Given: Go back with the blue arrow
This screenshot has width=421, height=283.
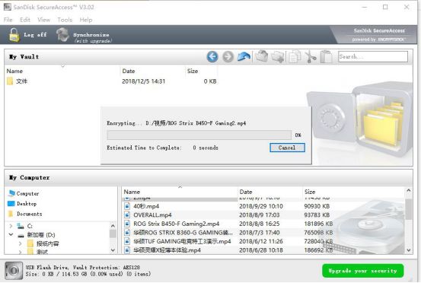Looking at the screenshot, I should [212, 57].
